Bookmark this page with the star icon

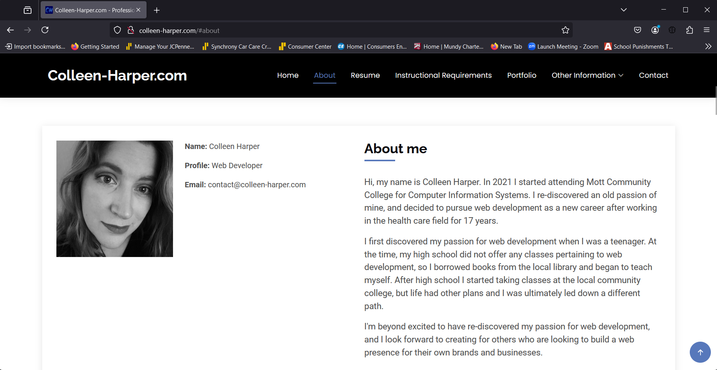(565, 30)
